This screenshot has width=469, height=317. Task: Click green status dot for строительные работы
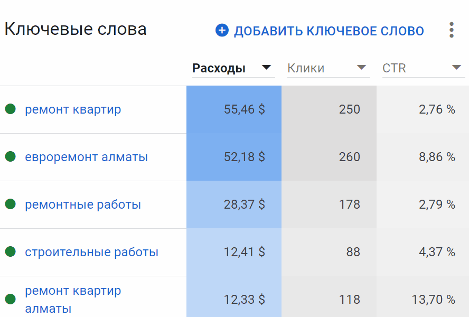click(10, 252)
